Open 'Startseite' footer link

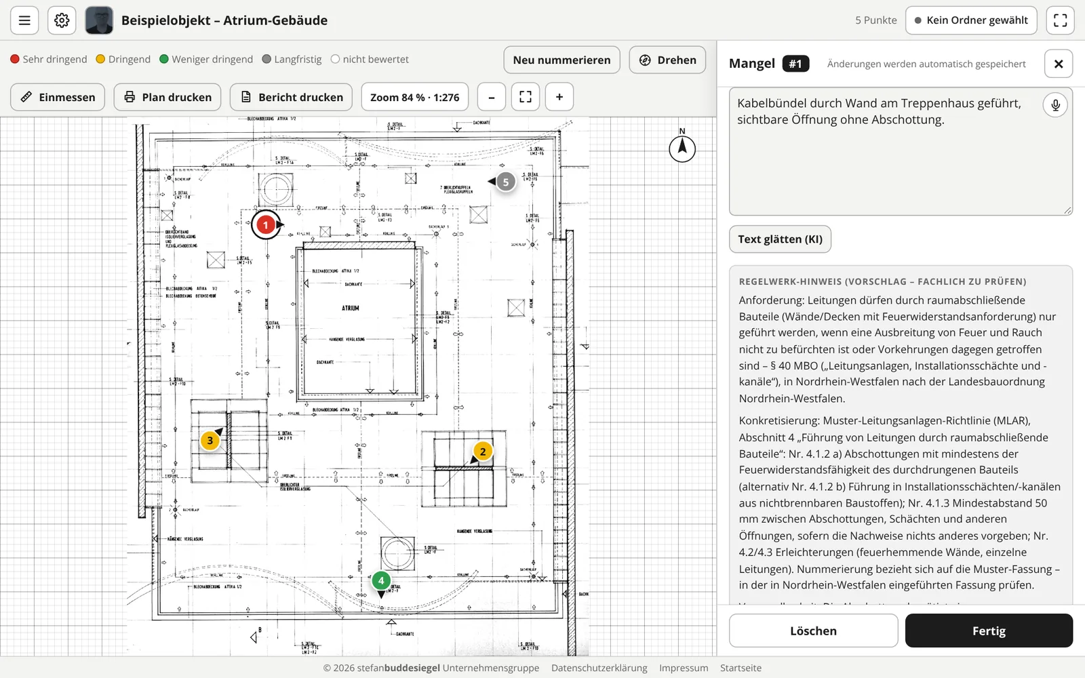741,668
